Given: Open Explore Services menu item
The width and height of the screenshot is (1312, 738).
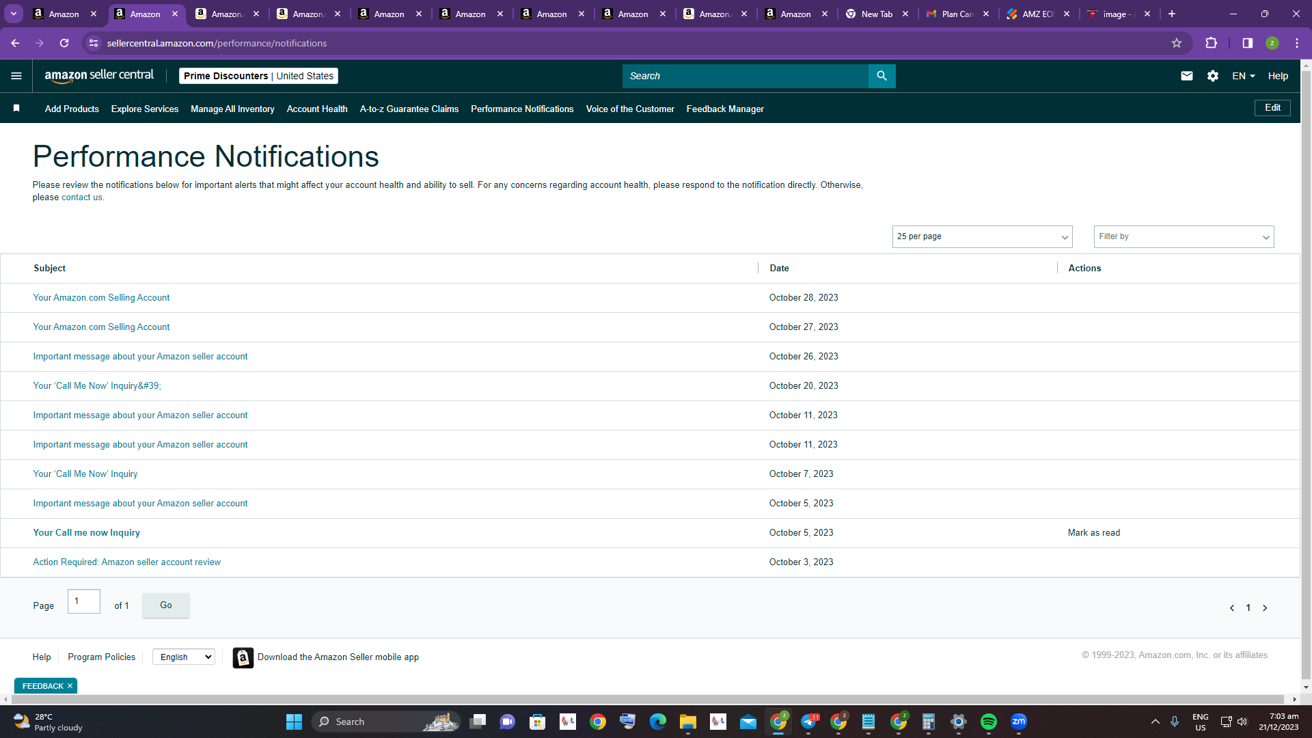Looking at the screenshot, I should point(145,109).
